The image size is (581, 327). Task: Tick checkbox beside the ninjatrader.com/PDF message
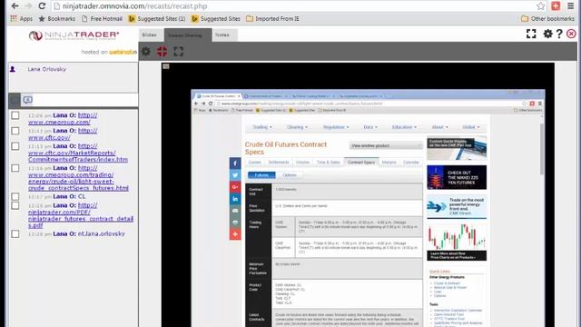(15, 205)
